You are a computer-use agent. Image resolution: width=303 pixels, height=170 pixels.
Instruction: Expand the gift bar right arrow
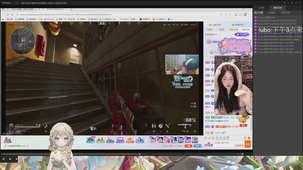[x=200, y=140]
